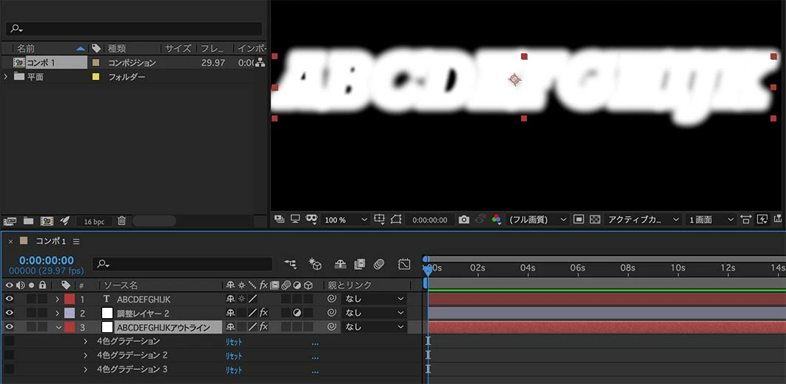Open Composition Mini-Flowchart icon in timeline

(289, 263)
